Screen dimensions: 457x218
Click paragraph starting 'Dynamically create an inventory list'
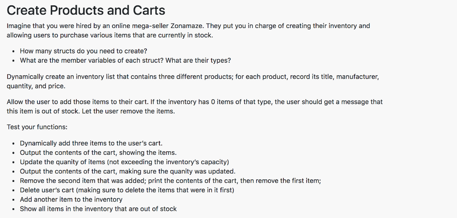click(x=193, y=81)
